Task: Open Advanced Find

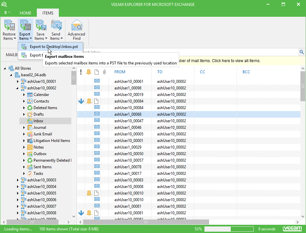Action: (77, 30)
